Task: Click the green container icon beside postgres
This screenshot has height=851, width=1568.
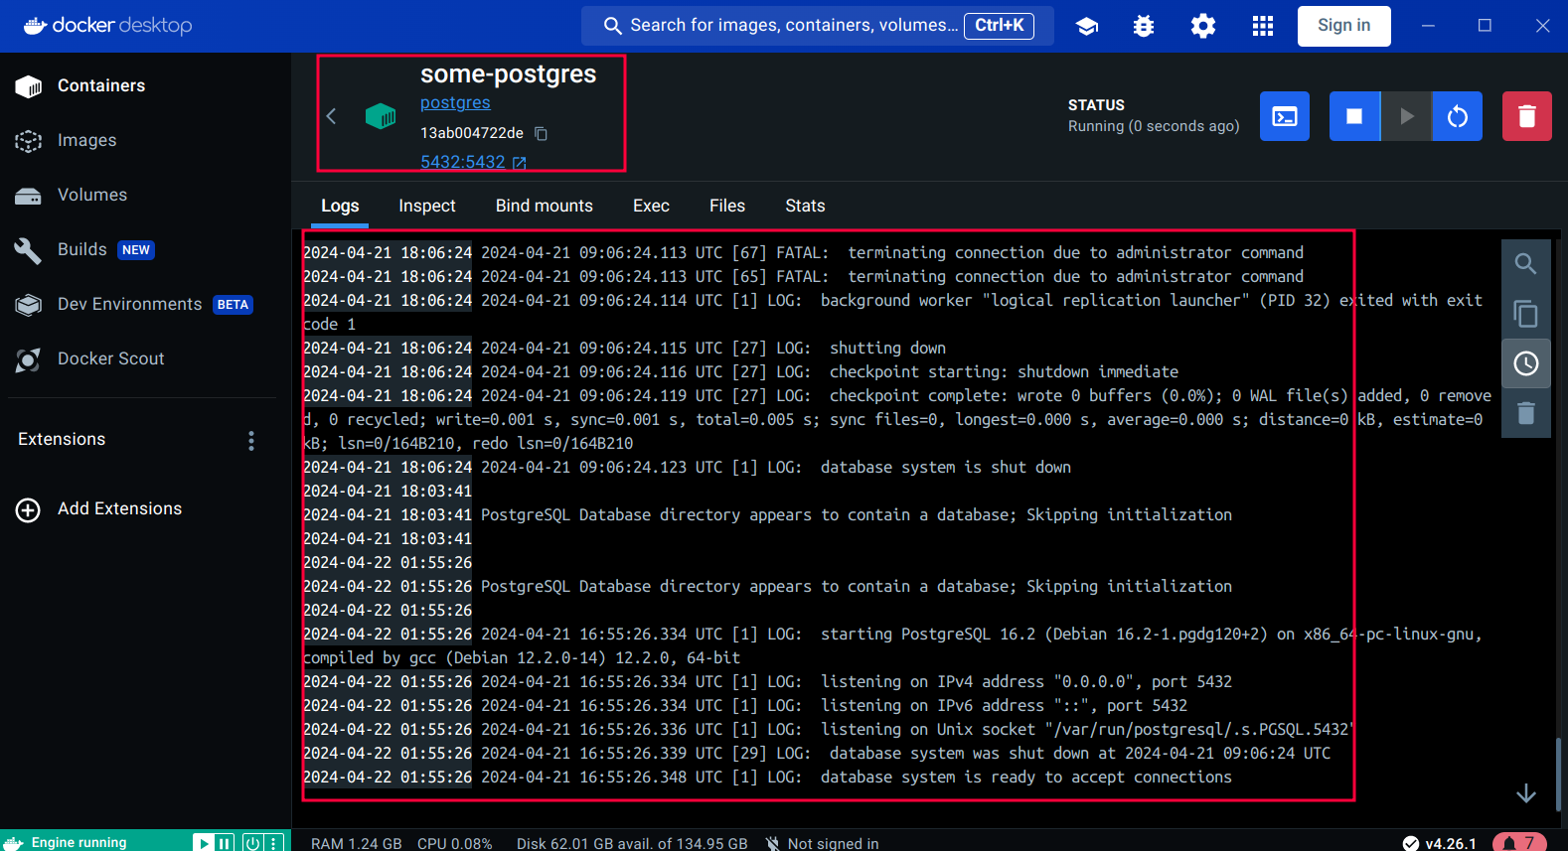Action: (381, 116)
